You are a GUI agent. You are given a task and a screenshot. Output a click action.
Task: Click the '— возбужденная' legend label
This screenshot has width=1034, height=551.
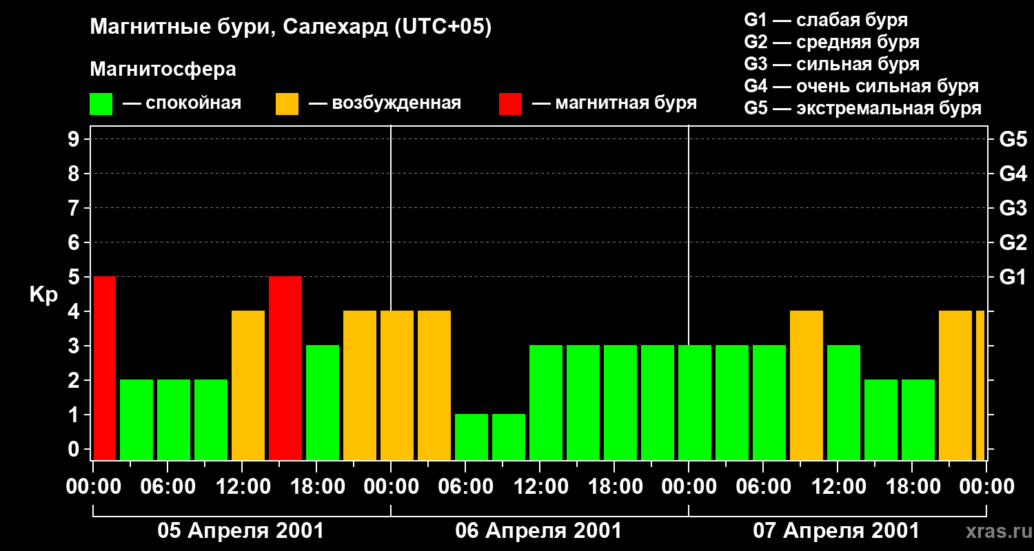pyautogui.click(x=385, y=103)
